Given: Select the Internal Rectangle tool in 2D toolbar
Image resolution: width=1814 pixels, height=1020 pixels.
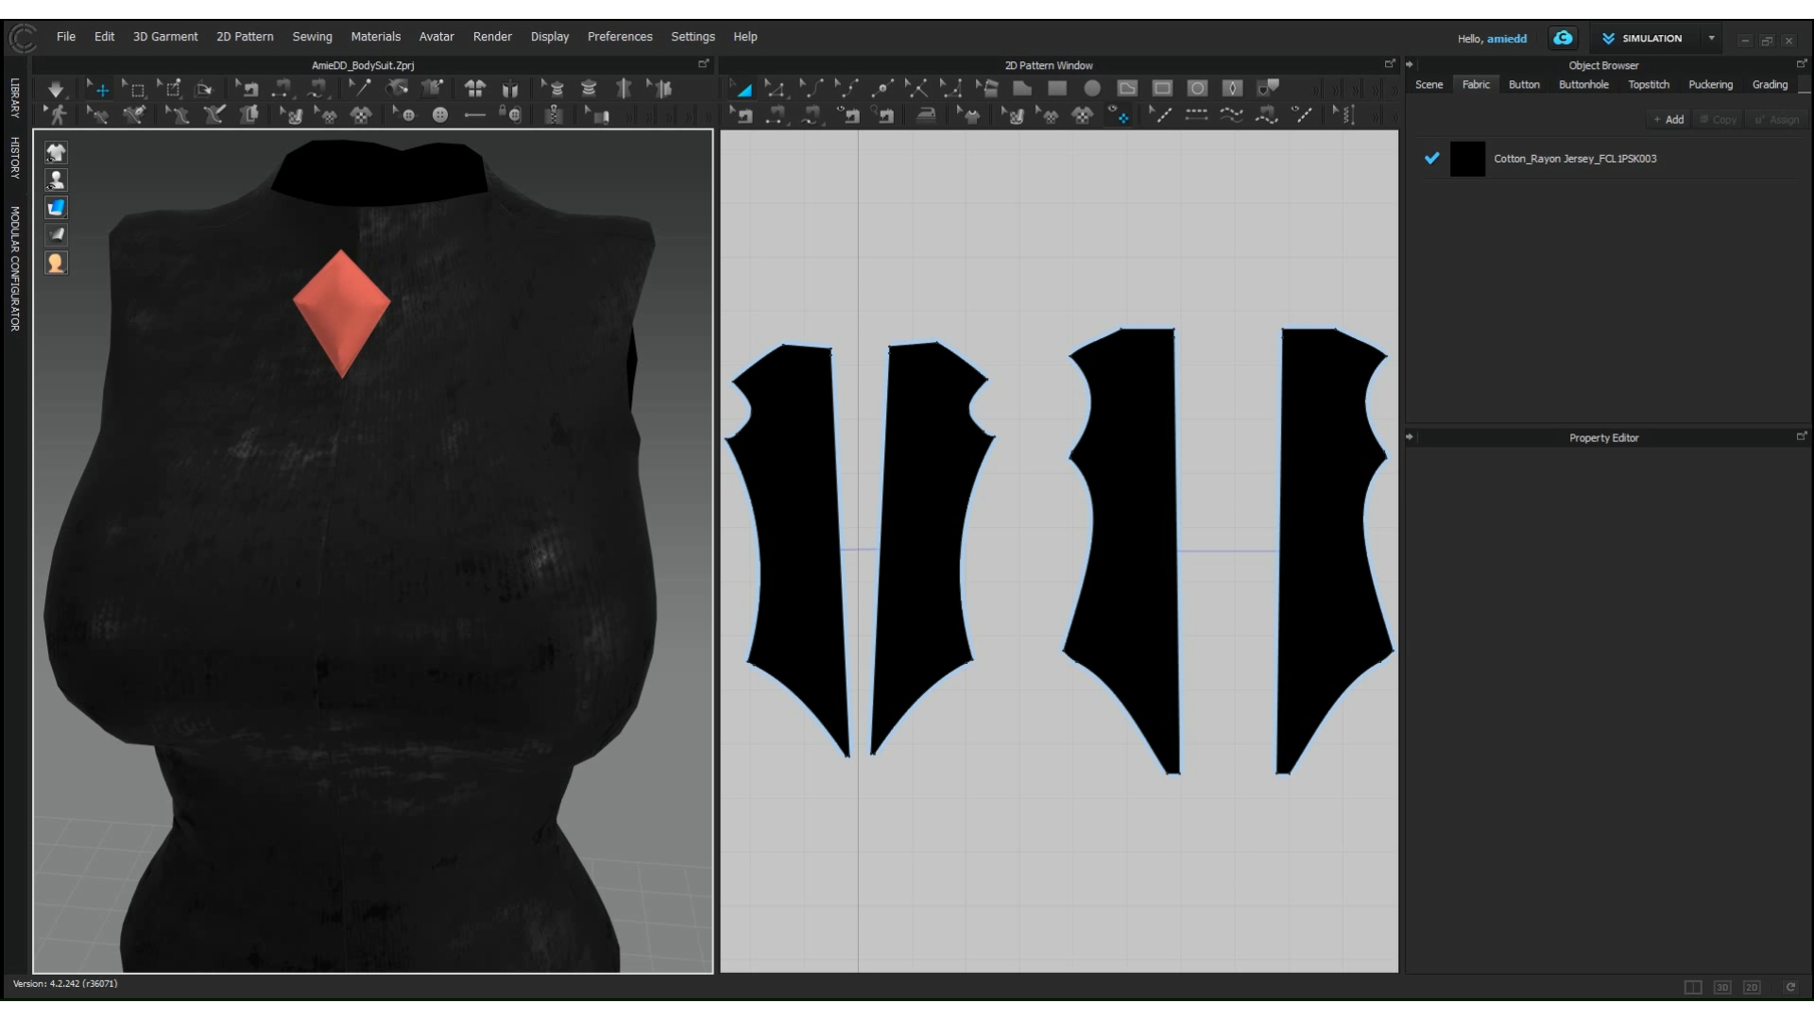Looking at the screenshot, I should coord(1162,89).
